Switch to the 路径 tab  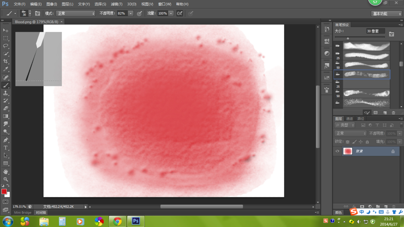click(360, 118)
